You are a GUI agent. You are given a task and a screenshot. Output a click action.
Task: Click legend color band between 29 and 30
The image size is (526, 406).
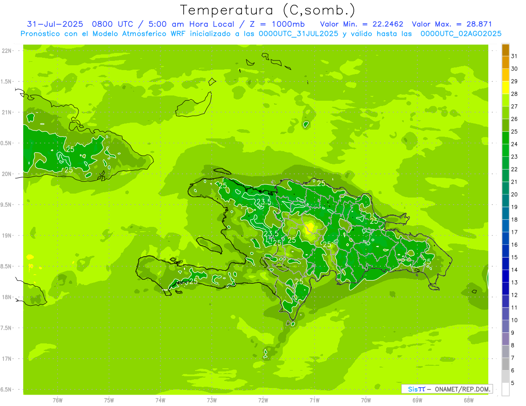tap(505, 75)
